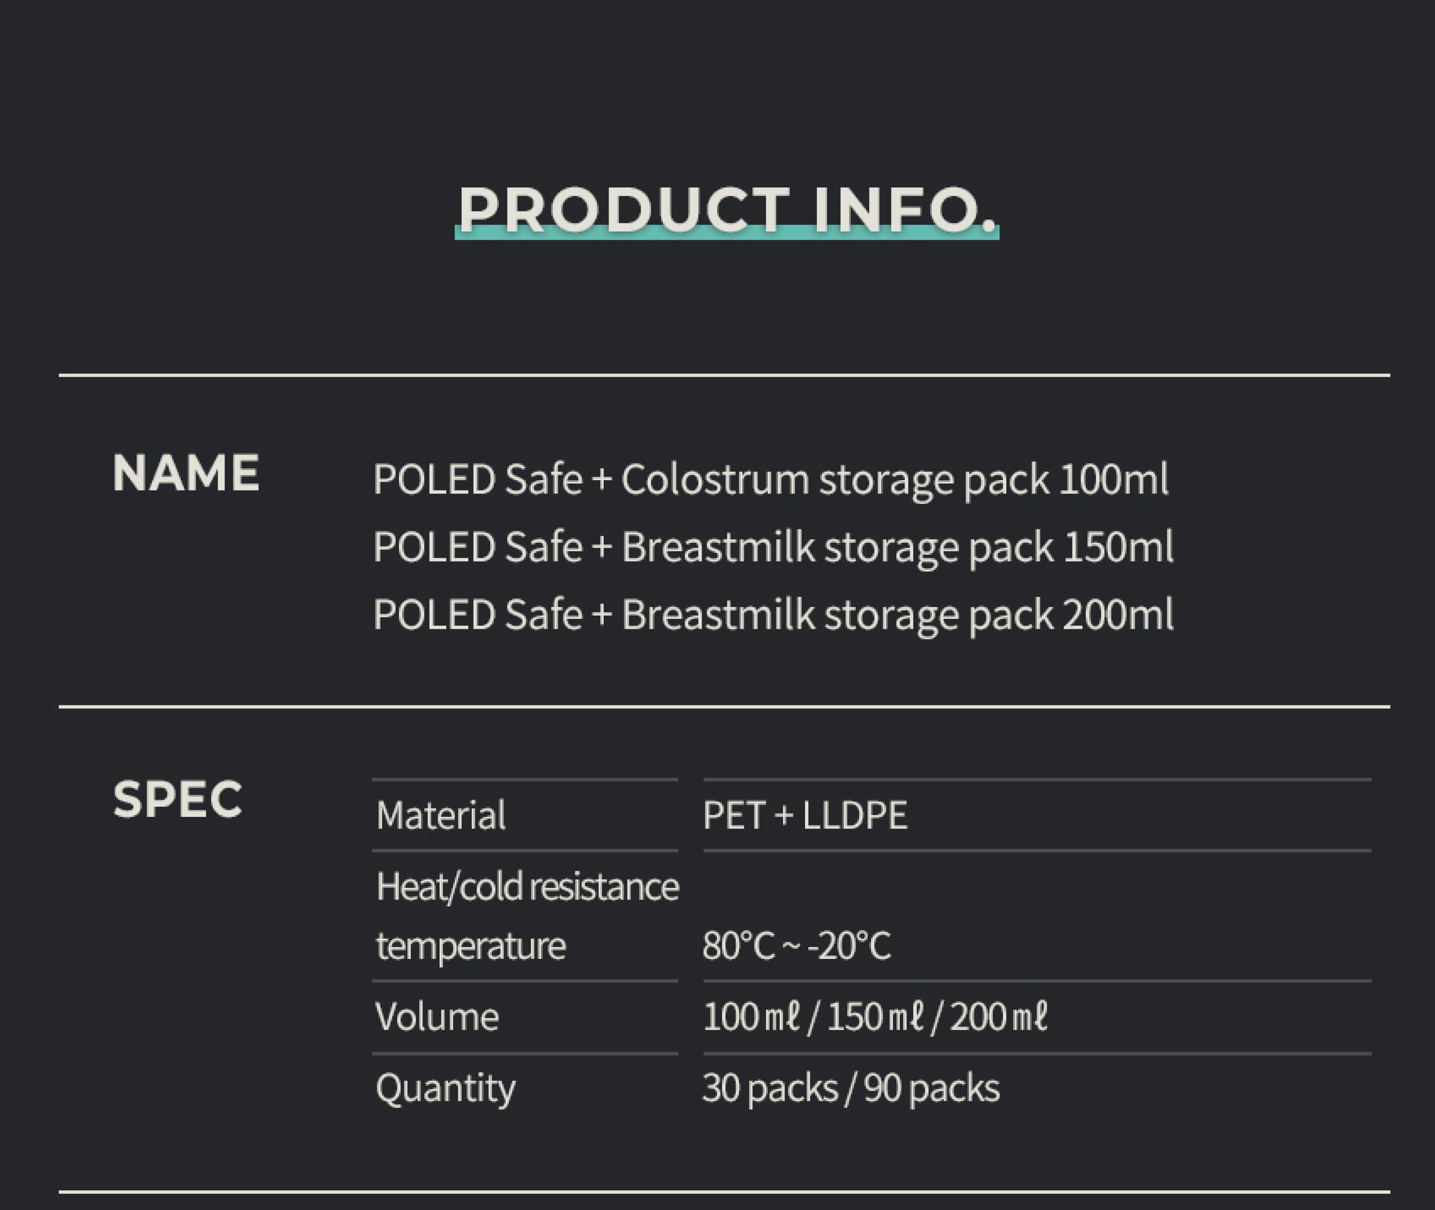Click the Heat/cold resistance label
Viewport: 1435px width, 1210px height.
click(x=528, y=887)
